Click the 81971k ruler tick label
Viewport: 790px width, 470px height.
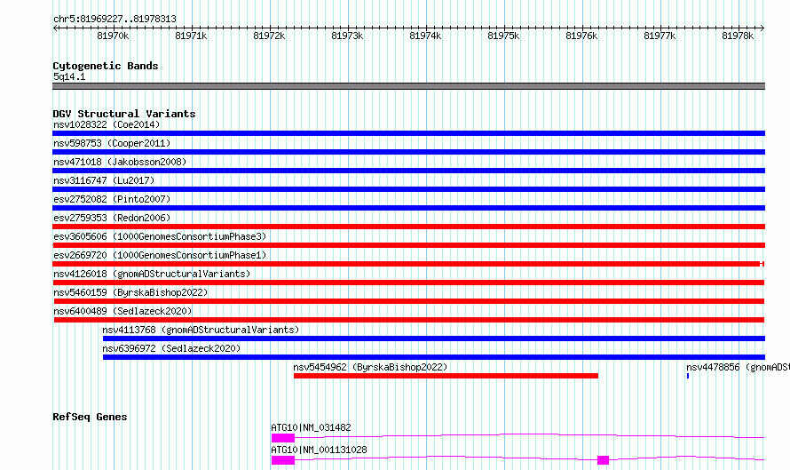click(191, 36)
